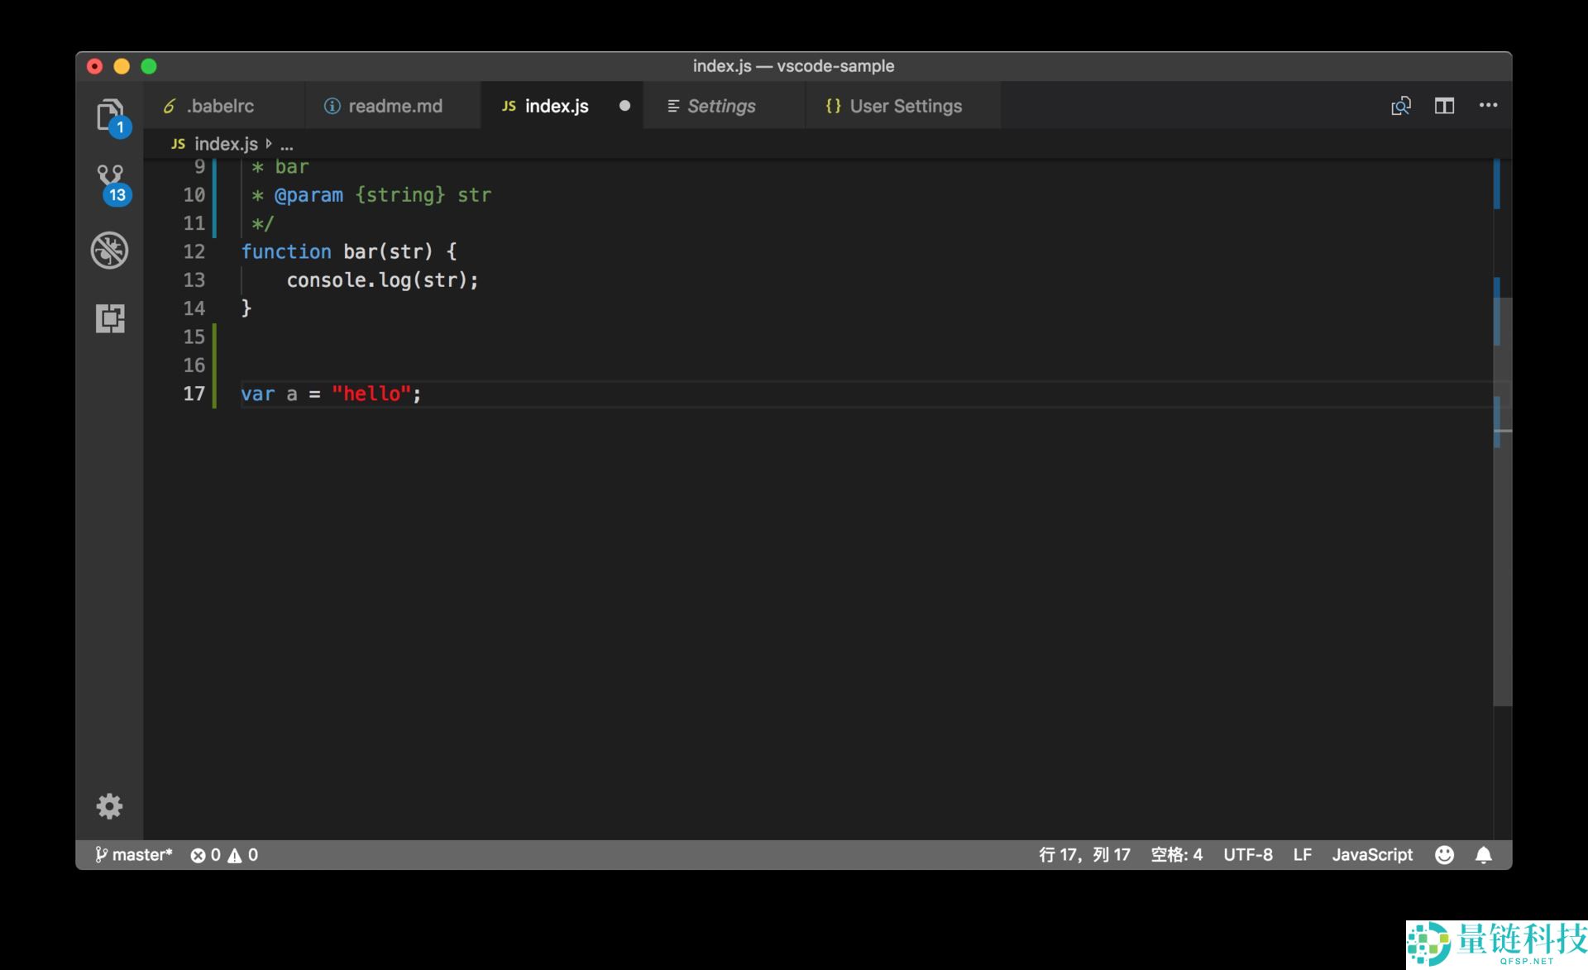Change indentation via the spaces indicator

(1176, 854)
